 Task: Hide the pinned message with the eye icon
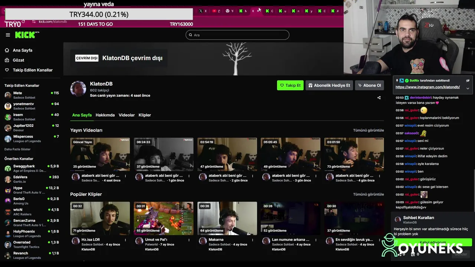(468, 80)
